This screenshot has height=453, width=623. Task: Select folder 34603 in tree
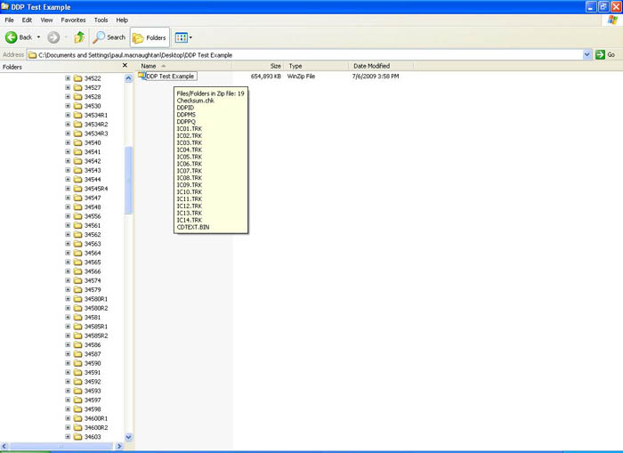coord(93,437)
